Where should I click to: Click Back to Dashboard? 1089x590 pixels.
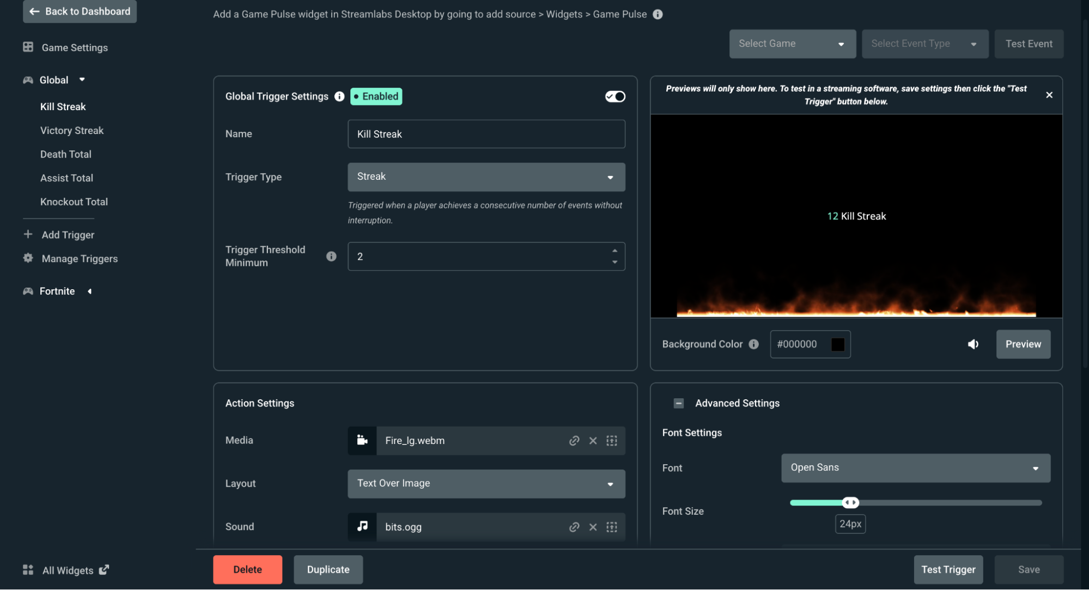(80, 11)
